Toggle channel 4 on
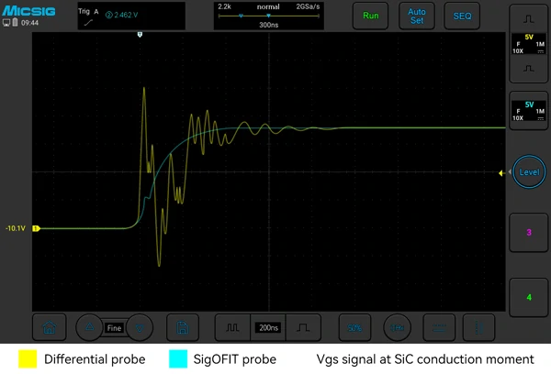This screenshot has width=551, height=374. (528, 297)
